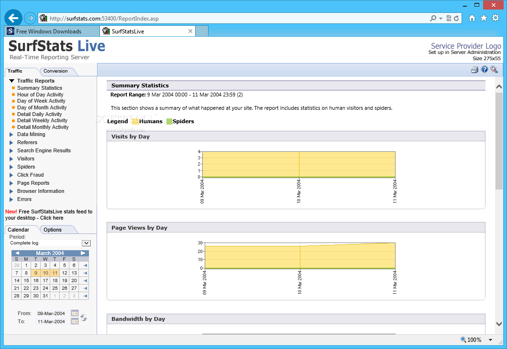
Task: Open a new browser tab
Action: click(202, 32)
